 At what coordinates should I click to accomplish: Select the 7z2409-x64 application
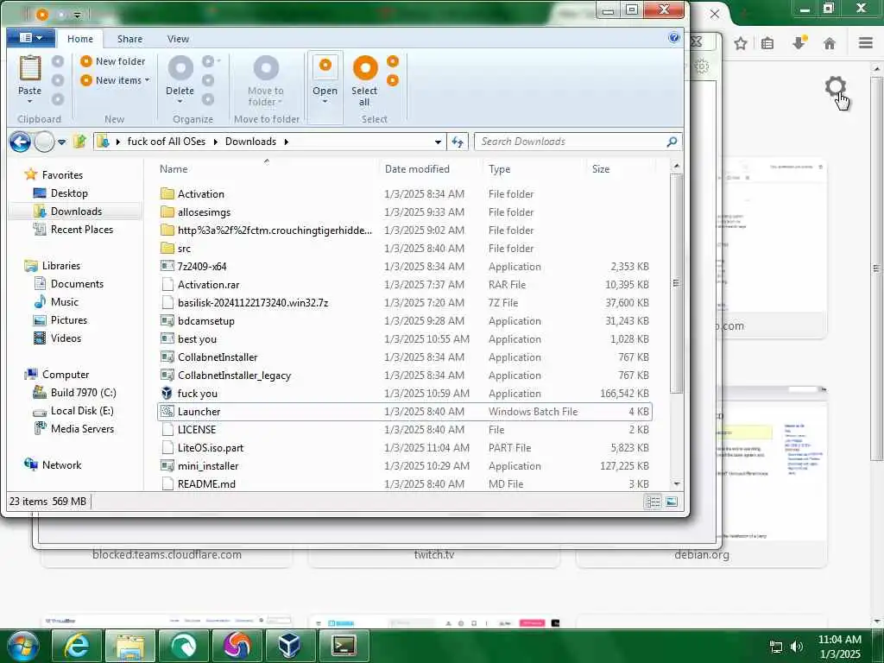(x=202, y=266)
